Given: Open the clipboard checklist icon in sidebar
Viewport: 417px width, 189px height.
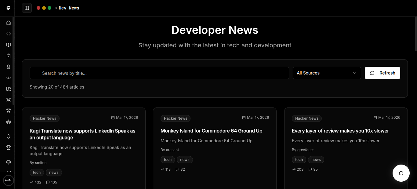Looking at the screenshot, I should (9, 56).
